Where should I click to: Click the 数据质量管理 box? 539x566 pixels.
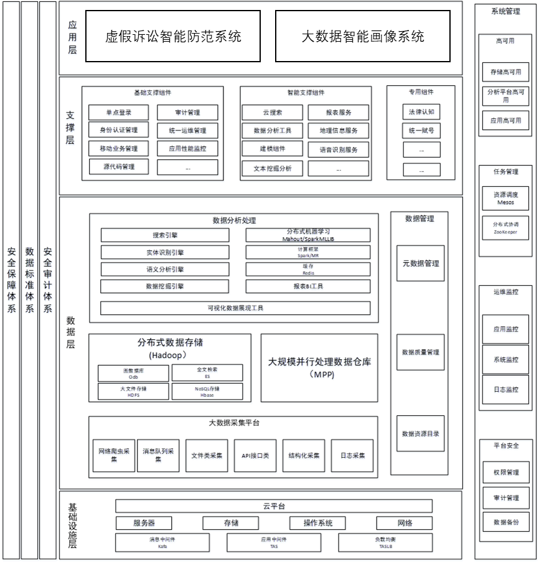pyautogui.click(x=421, y=353)
